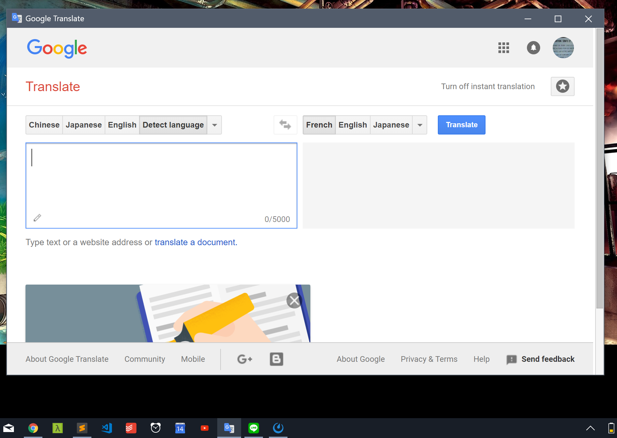The image size is (617, 438).
Task: Click the swap languages arrows icon
Action: (285, 125)
